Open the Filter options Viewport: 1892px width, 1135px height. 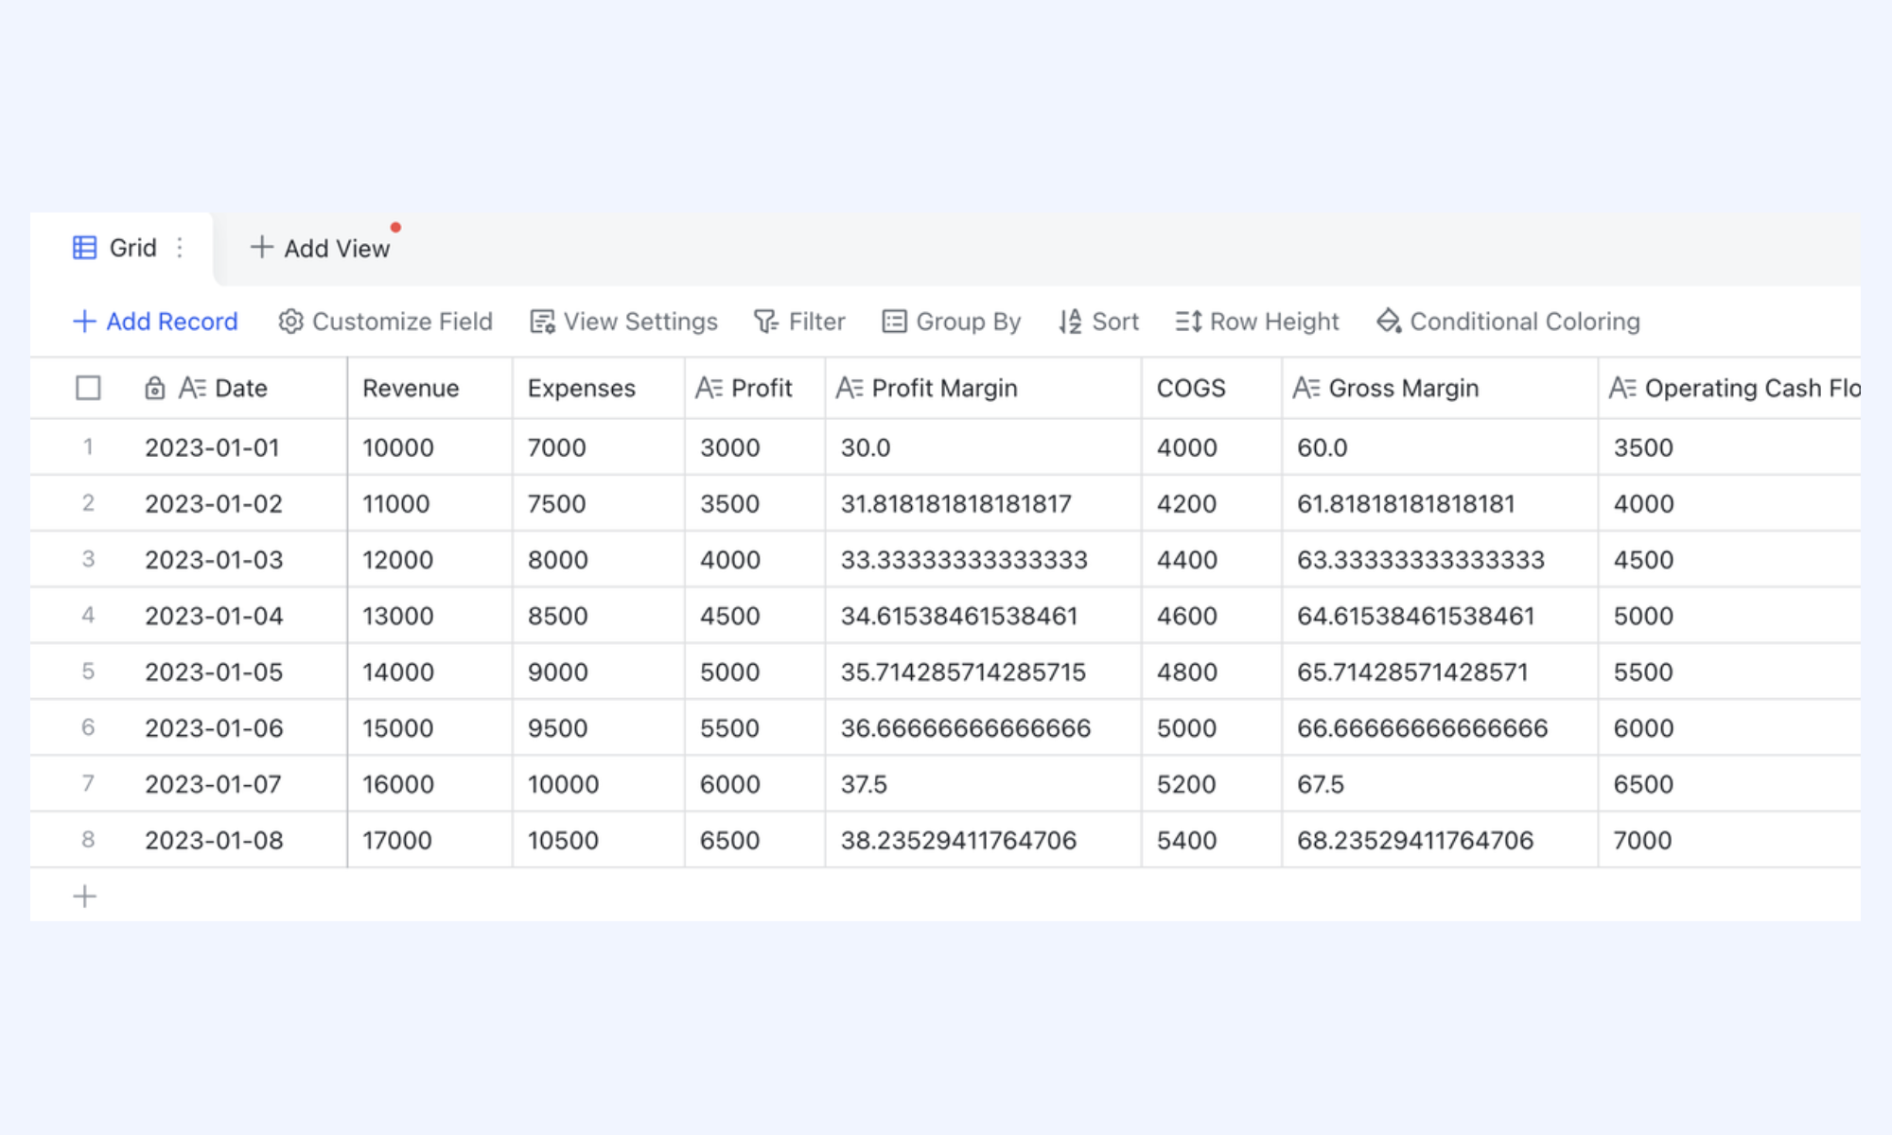pos(799,322)
